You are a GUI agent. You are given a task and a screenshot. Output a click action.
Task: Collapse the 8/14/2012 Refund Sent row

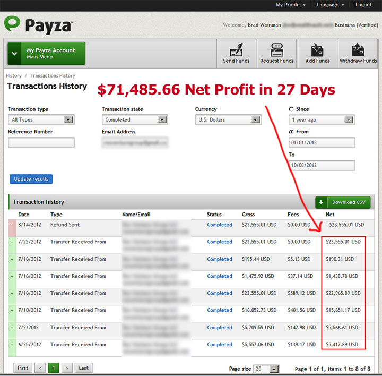12,225
